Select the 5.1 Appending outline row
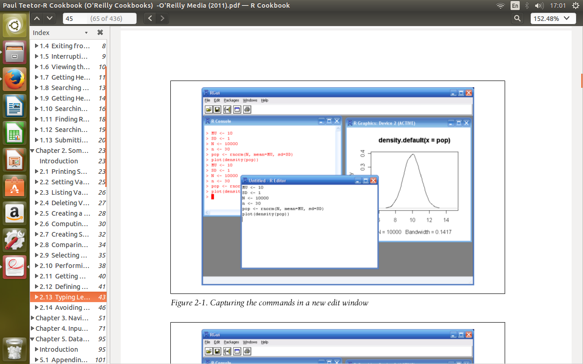583x364 pixels. click(x=68, y=360)
